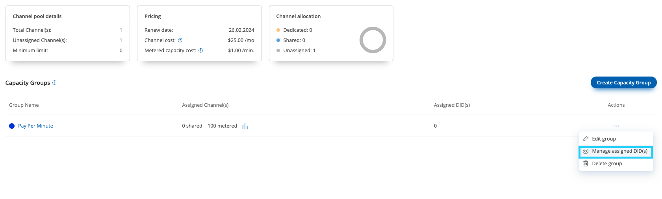Click the channel allocation donut chart
Viewport: 662px width, 199px height.
pos(373,40)
